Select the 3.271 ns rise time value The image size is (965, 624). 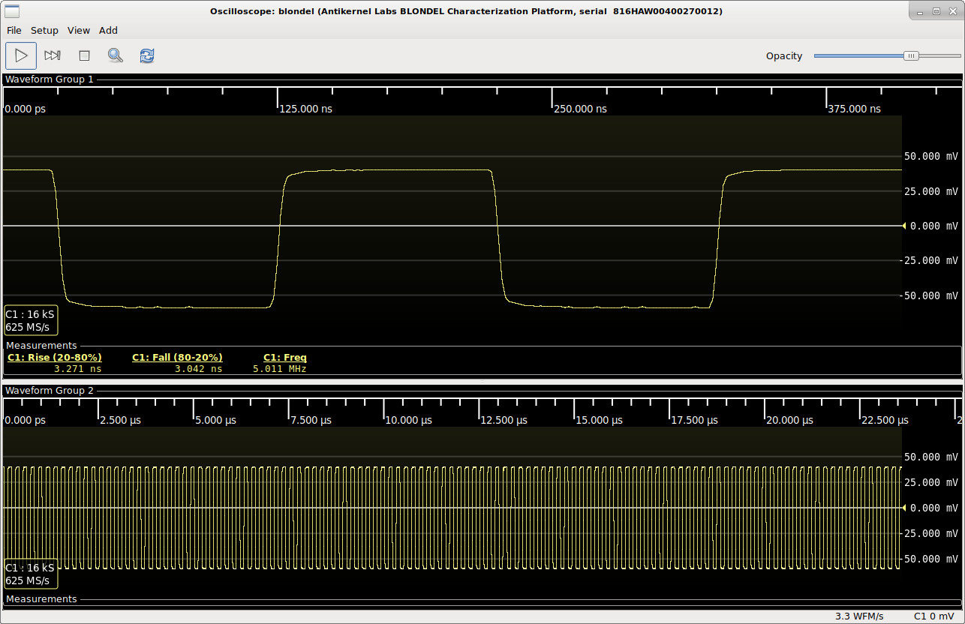[78, 369]
